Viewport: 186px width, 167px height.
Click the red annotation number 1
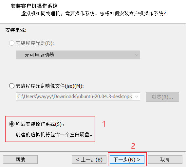pyautogui.click(x=104, y=124)
